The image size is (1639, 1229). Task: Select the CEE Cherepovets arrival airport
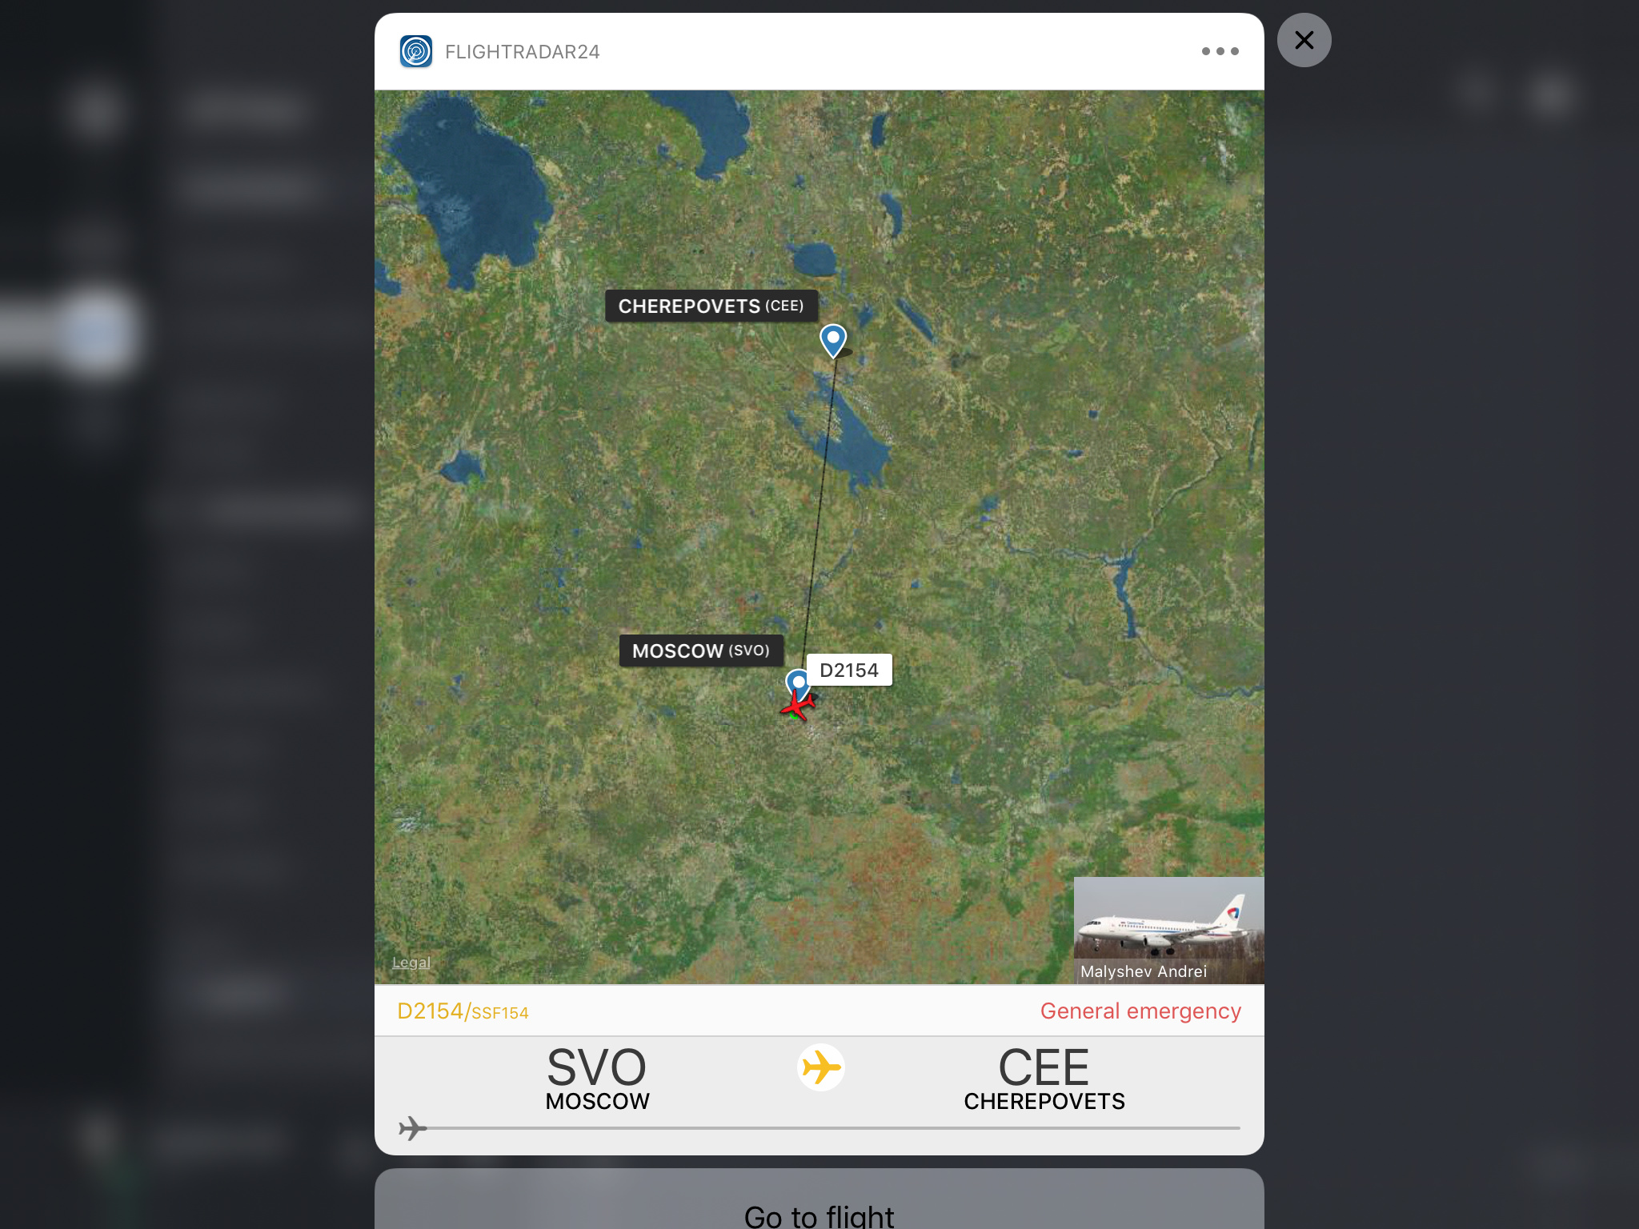1044,1078
